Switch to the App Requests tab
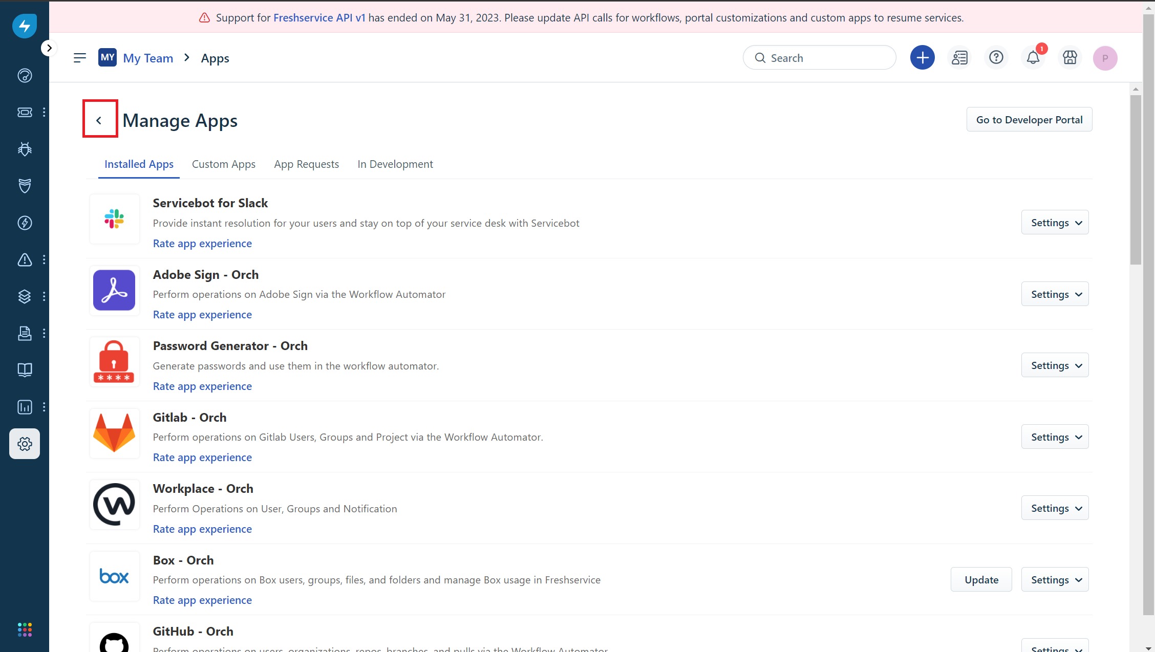1155x652 pixels. click(x=306, y=164)
